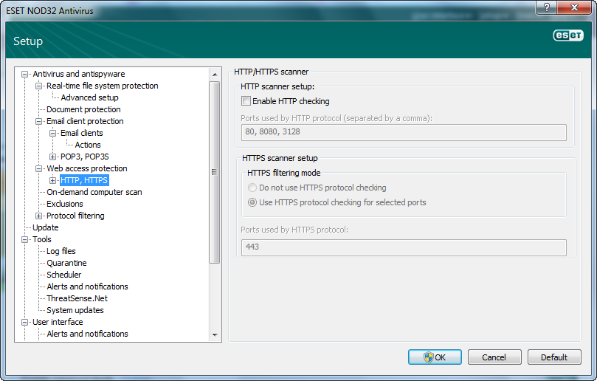Click tree scrollbar down arrow
The image size is (597, 381).
[215, 335]
